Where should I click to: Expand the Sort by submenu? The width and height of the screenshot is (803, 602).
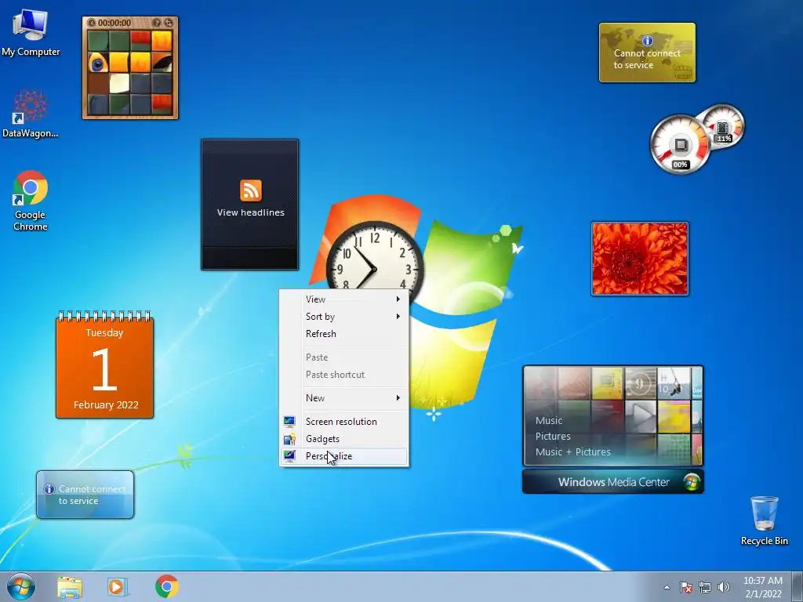tap(344, 317)
